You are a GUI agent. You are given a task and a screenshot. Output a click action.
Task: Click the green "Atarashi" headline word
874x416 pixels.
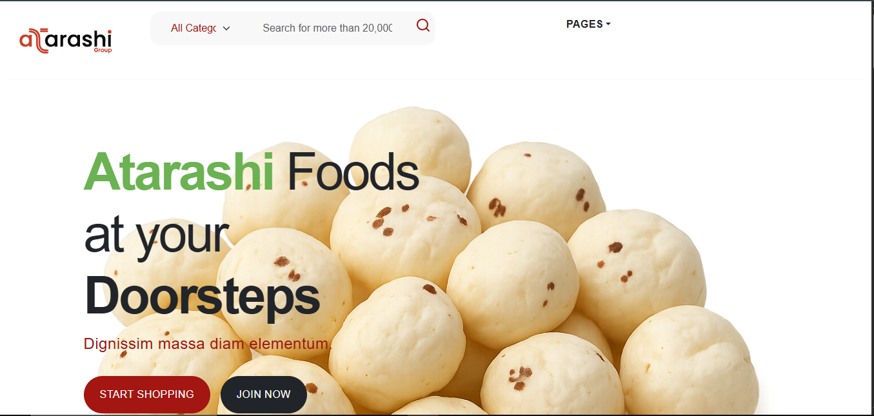coord(179,172)
